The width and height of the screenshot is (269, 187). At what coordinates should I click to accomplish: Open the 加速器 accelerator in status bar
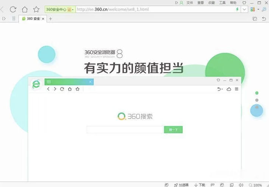pyautogui.click(x=181, y=185)
